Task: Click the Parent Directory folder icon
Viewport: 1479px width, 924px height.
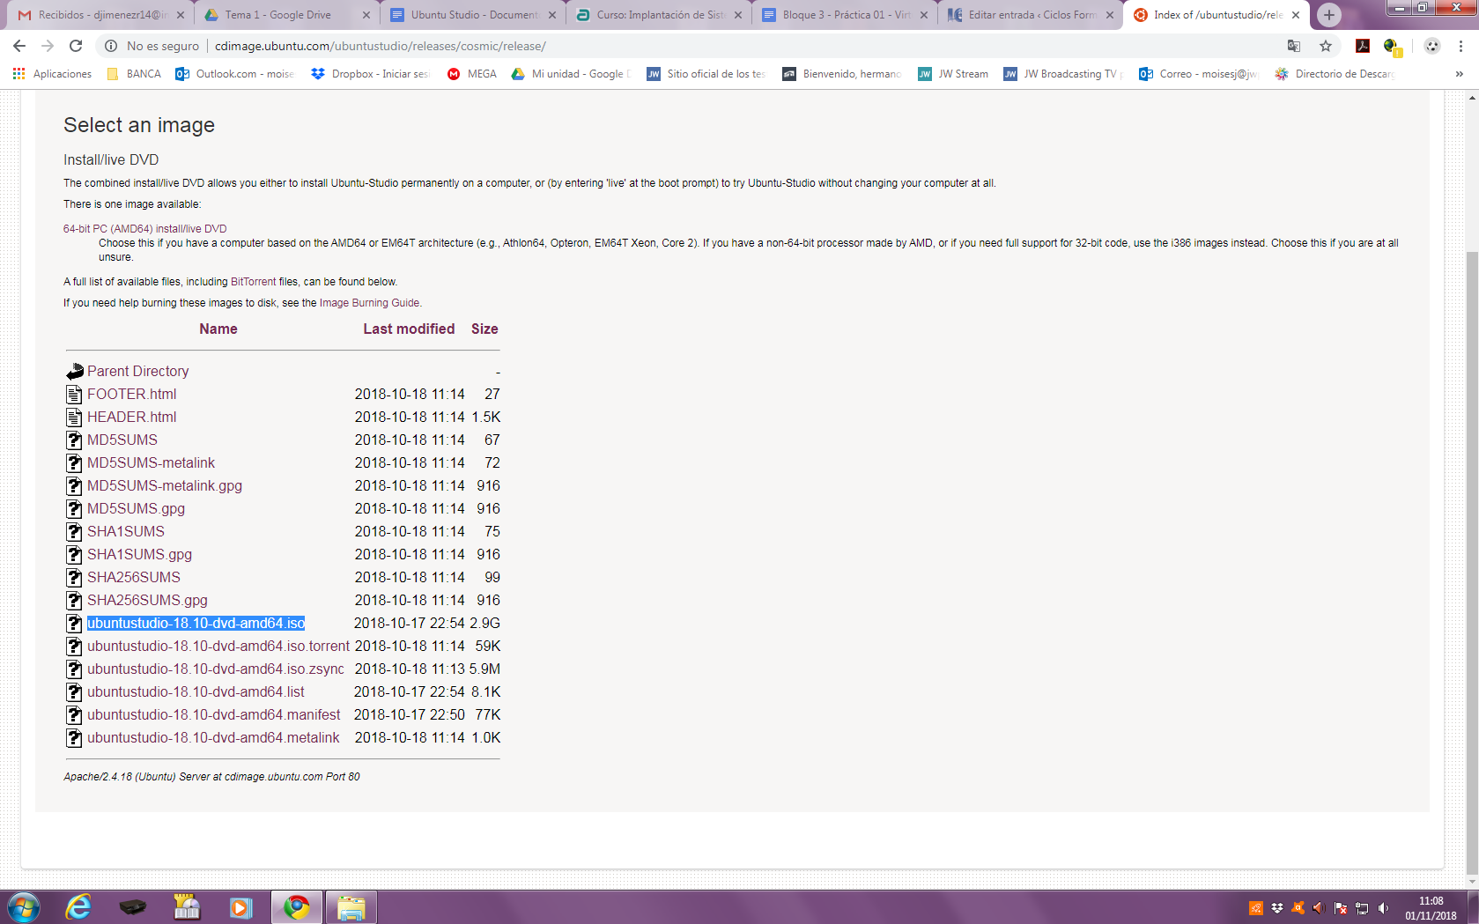Action: pyautogui.click(x=75, y=372)
